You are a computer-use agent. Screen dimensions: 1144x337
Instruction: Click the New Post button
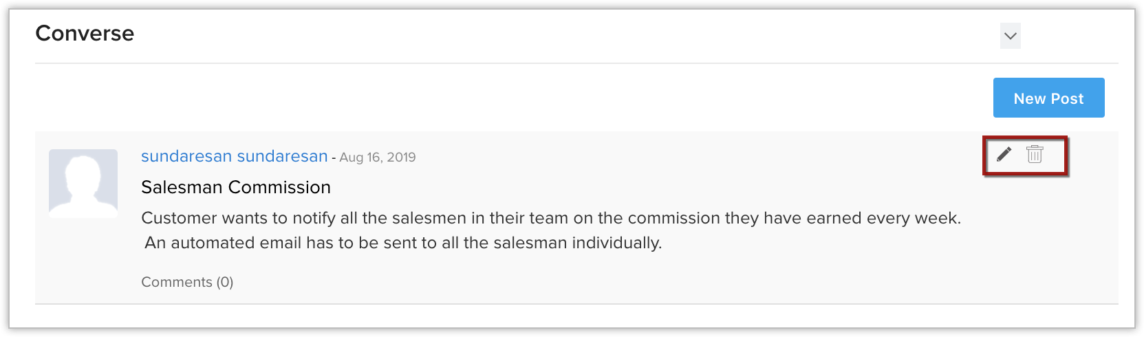coord(1048,98)
